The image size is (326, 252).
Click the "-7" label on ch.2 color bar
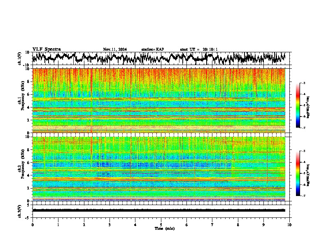[303, 196]
